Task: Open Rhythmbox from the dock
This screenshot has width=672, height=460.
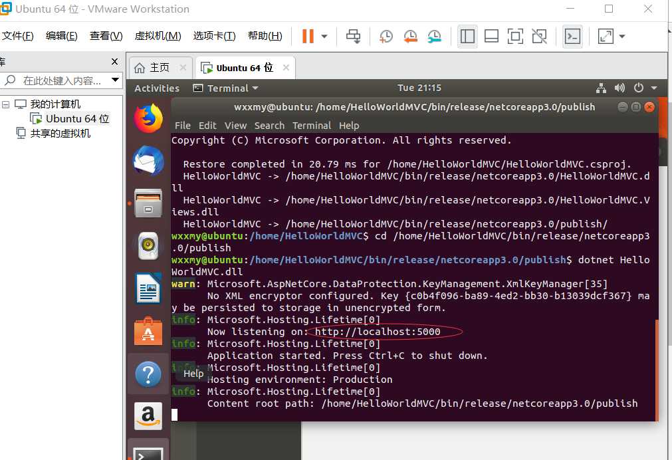Action: click(148, 246)
